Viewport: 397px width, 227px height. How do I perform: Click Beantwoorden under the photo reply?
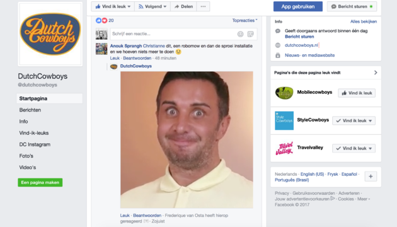click(x=147, y=216)
